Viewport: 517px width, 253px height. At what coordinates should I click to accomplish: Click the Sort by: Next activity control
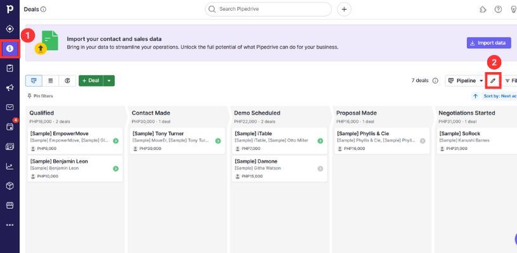coord(500,96)
